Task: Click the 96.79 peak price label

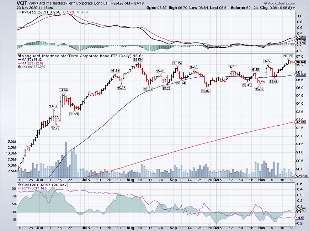Action: [288, 56]
